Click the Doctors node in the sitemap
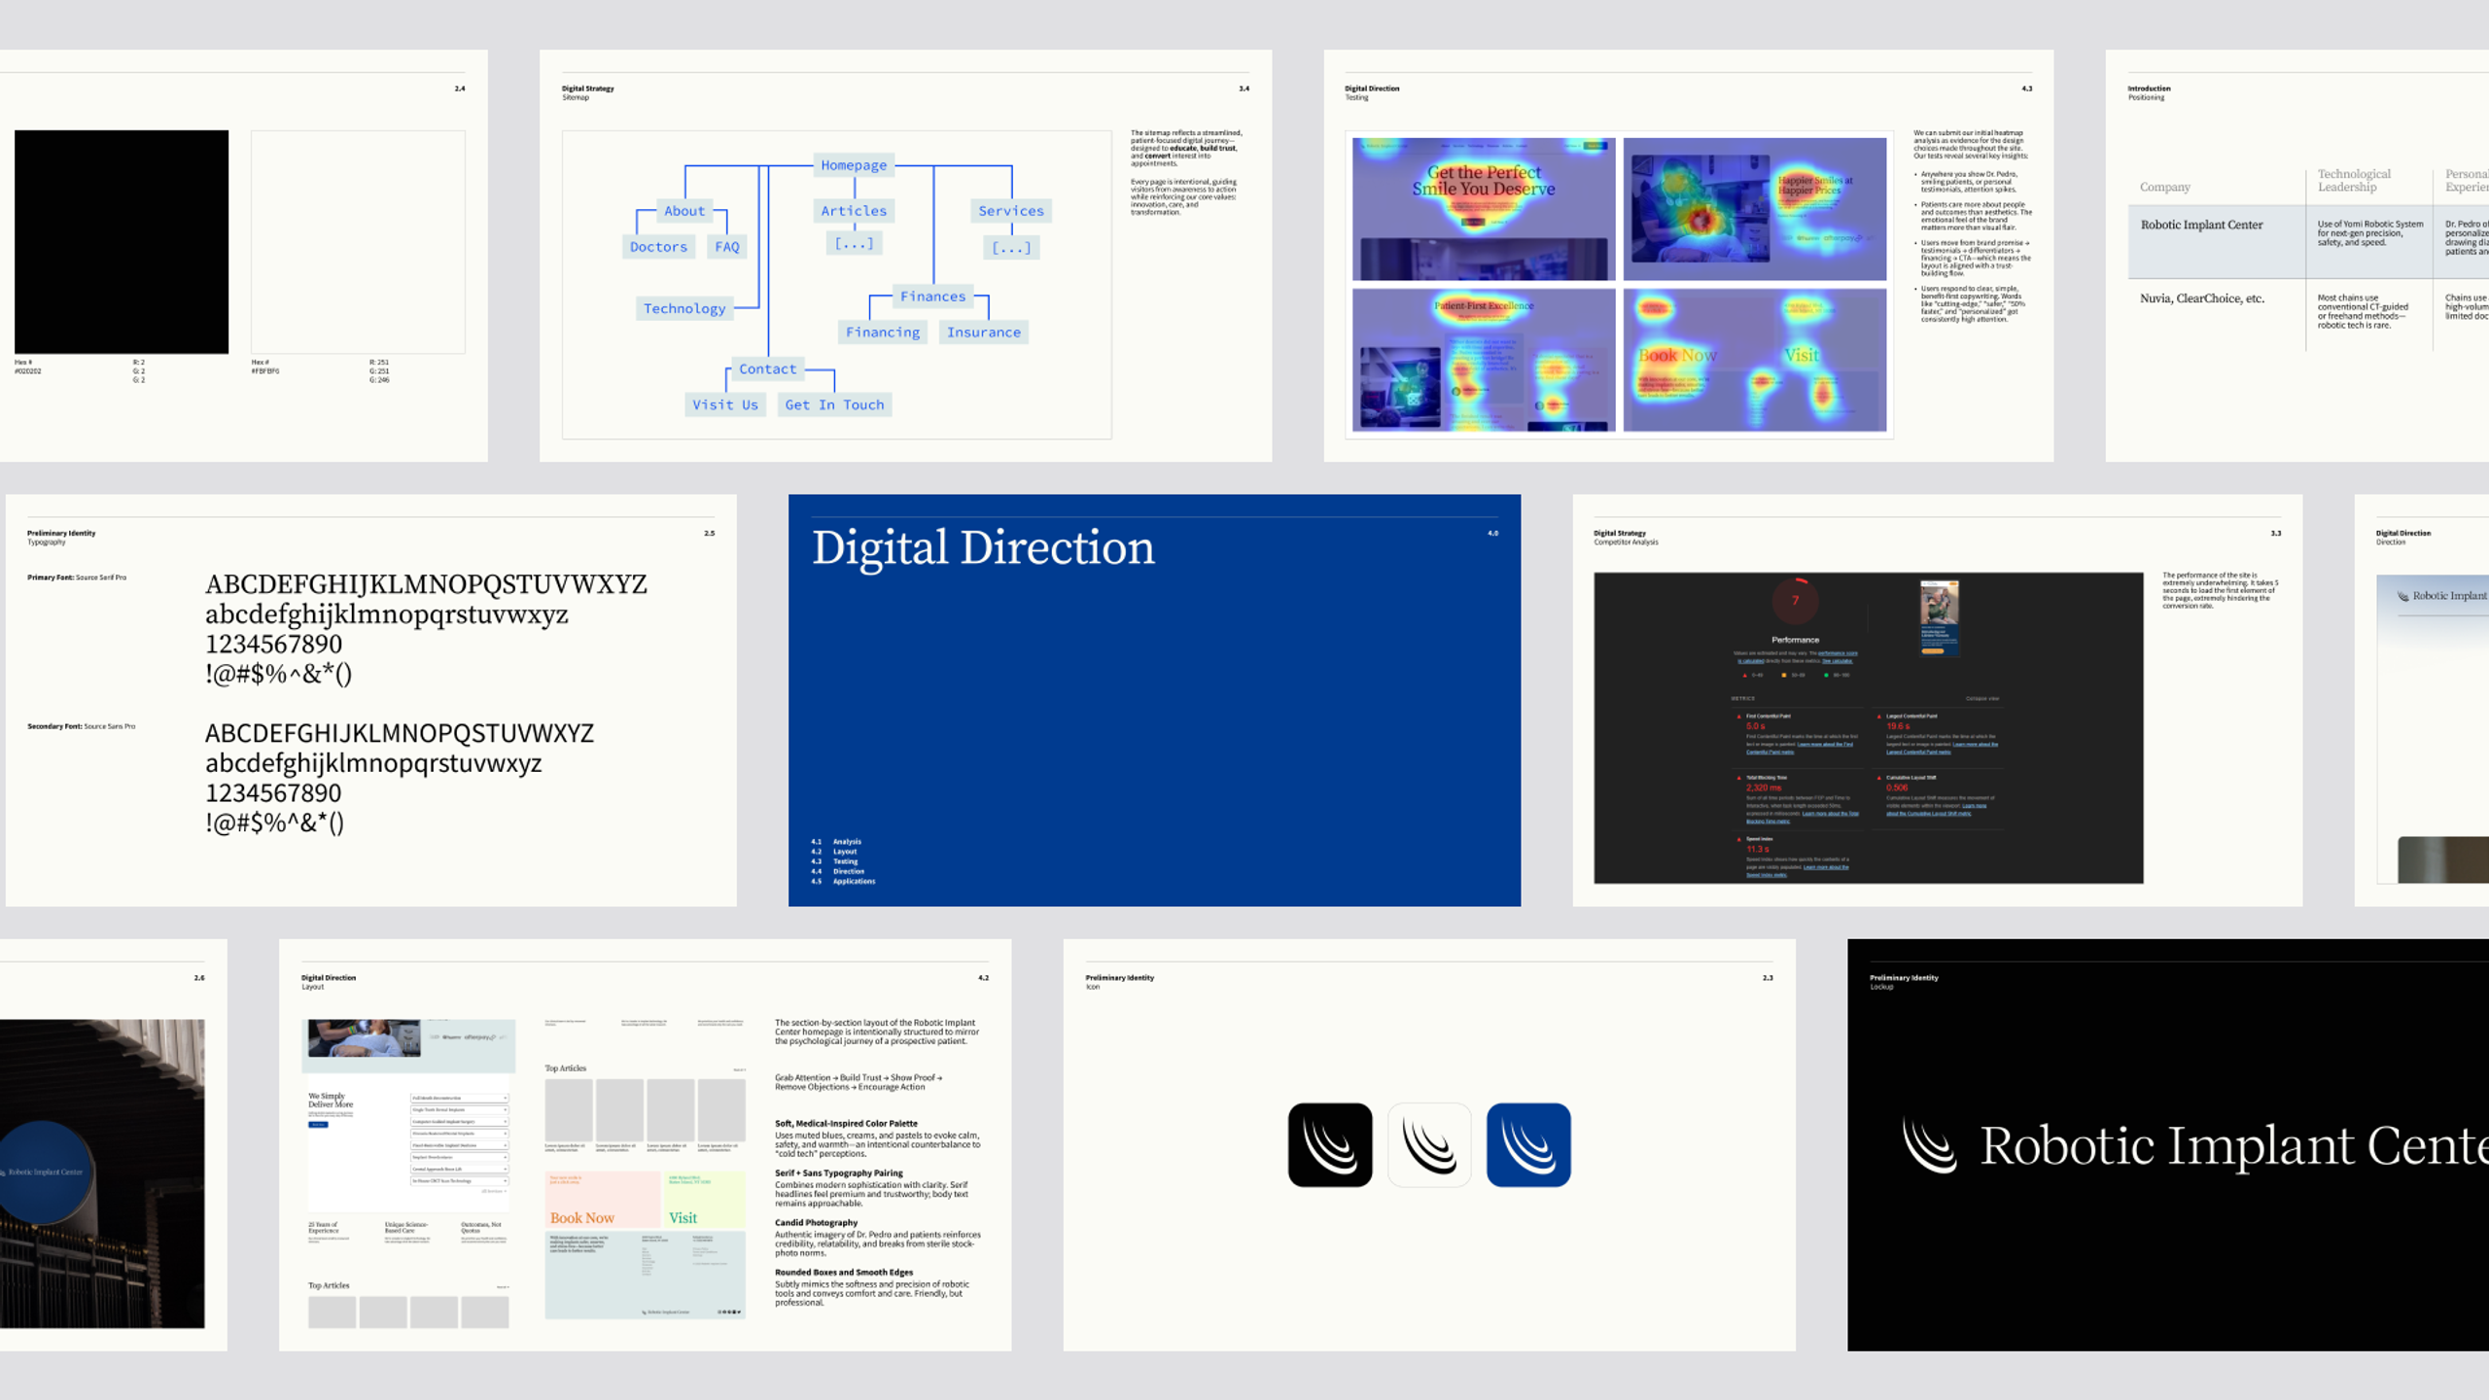Screen dimensions: 2489x1400 coord(658,247)
